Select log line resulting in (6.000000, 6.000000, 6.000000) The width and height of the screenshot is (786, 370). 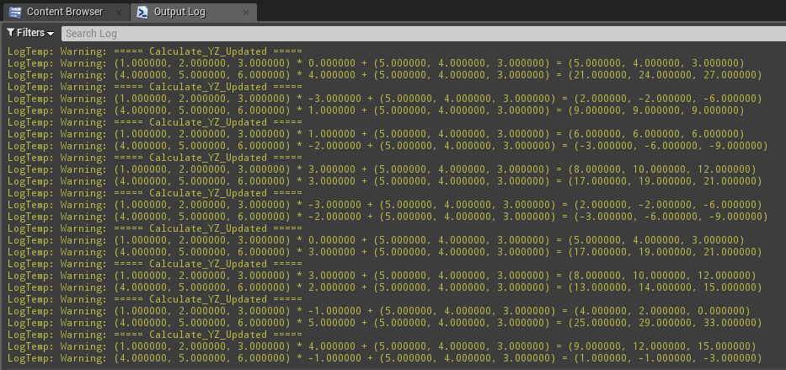pyautogui.click(x=376, y=134)
